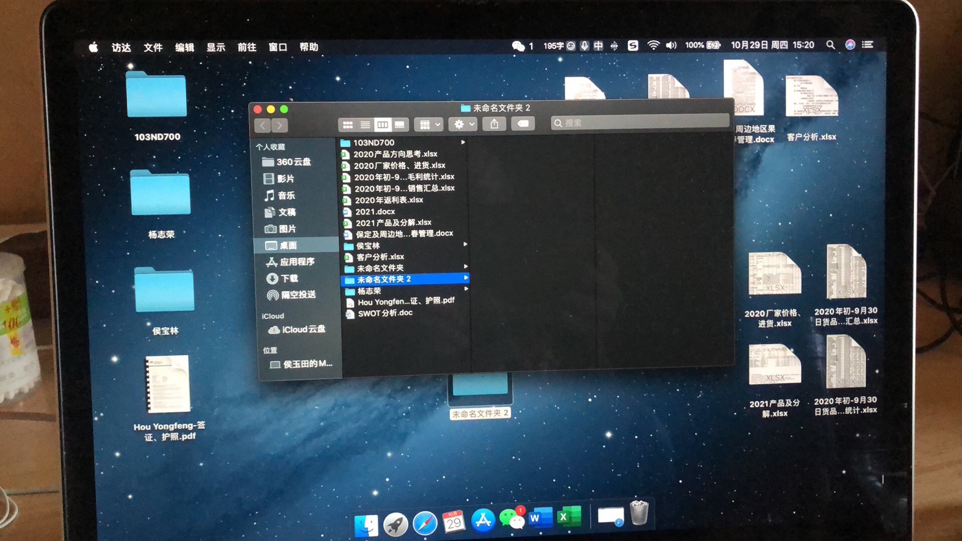Open the gear action menu dropdown

(463, 124)
